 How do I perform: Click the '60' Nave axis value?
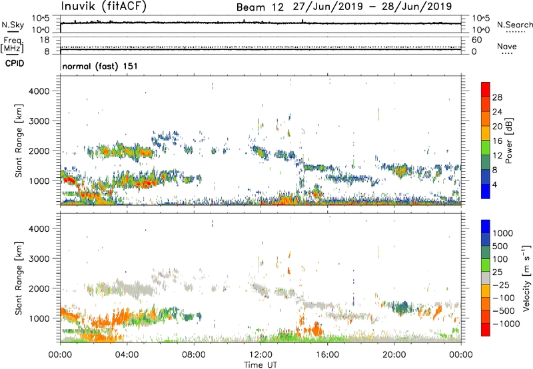coord(477,40)
